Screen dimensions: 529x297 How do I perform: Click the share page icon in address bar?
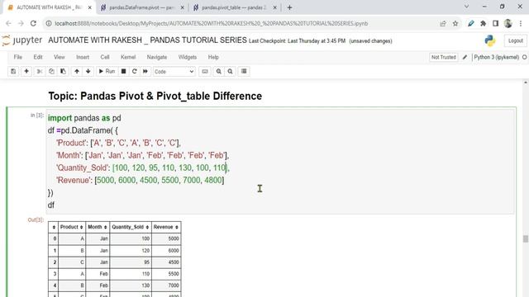[x=443, y=24]
